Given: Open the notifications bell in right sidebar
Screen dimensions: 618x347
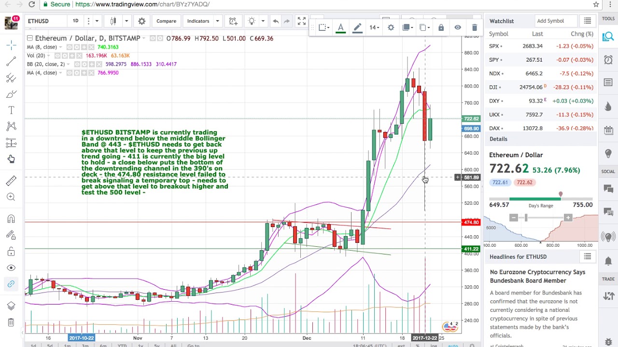Looking at the screenshot, I should (608, 261).
